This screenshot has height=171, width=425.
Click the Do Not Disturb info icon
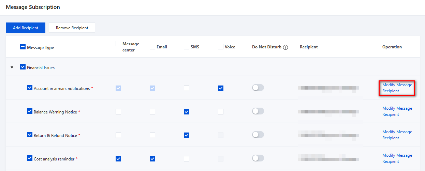[x=285, y=47]
